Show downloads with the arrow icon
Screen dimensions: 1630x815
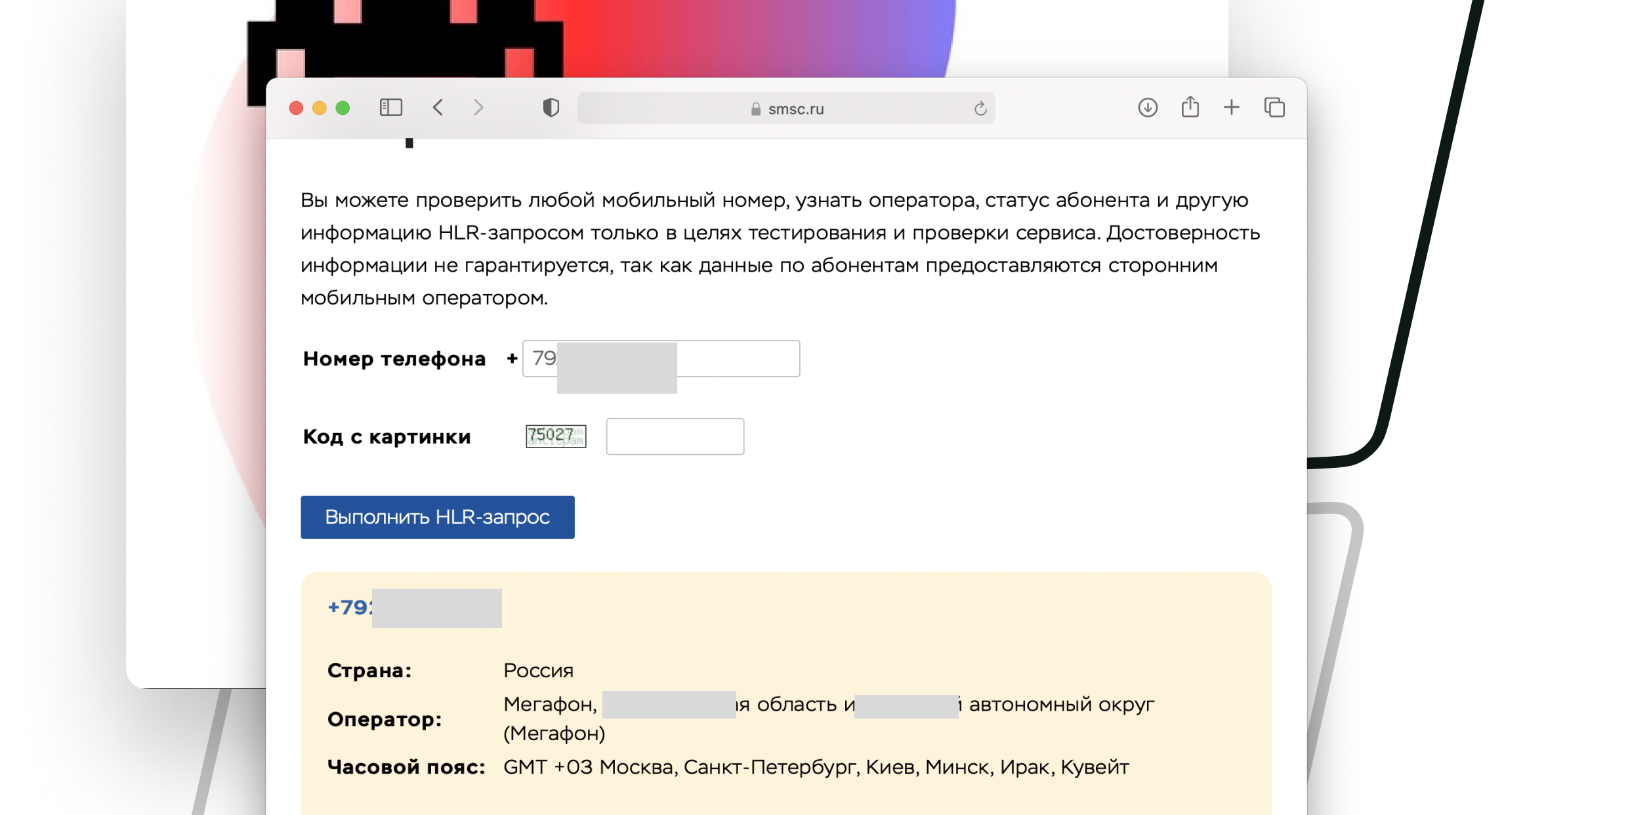click(1148, 108)
